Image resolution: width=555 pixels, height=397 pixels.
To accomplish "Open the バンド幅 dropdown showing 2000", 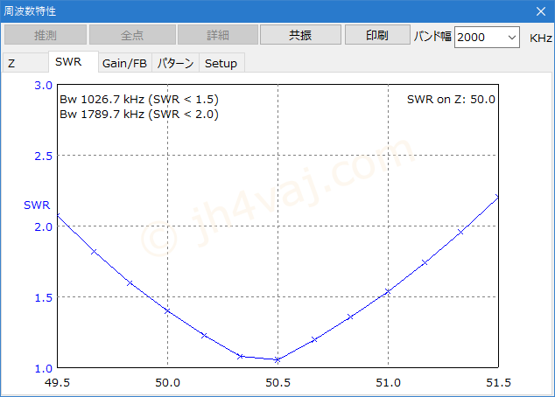I will tap(487, 37).
